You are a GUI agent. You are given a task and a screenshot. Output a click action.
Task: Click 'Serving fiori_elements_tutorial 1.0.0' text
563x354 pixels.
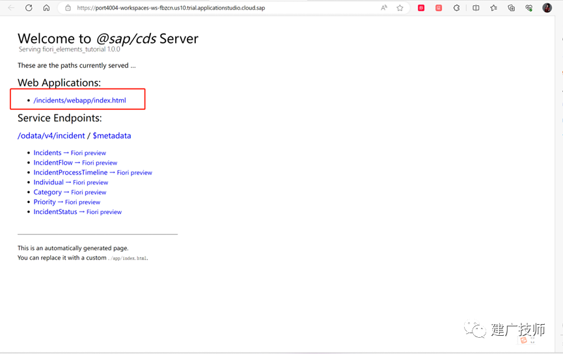[69, 49]
